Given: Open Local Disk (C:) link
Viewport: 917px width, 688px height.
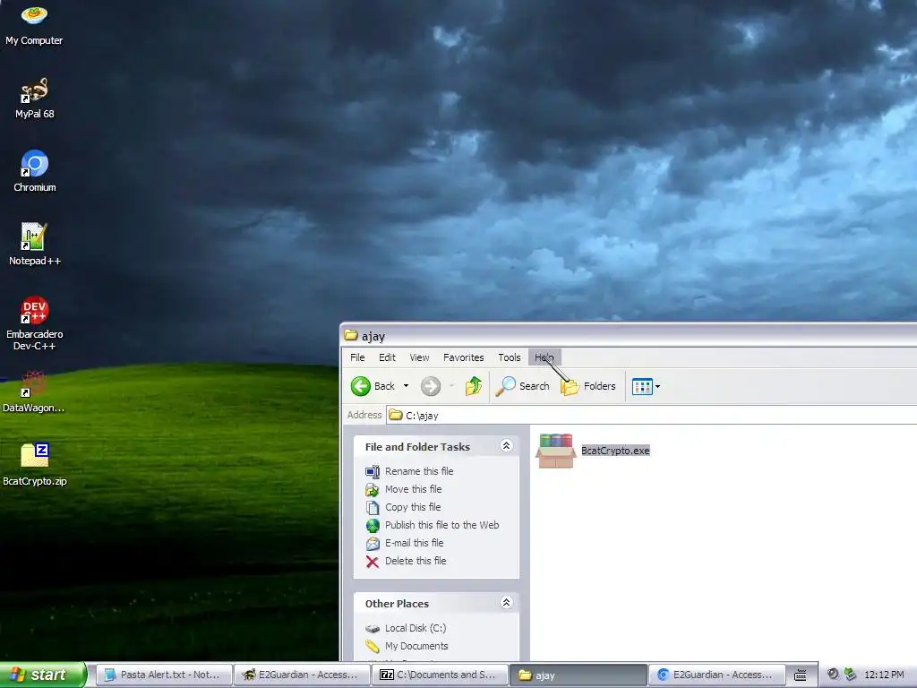Looking at the screenshot, I should tap(416, 628).
